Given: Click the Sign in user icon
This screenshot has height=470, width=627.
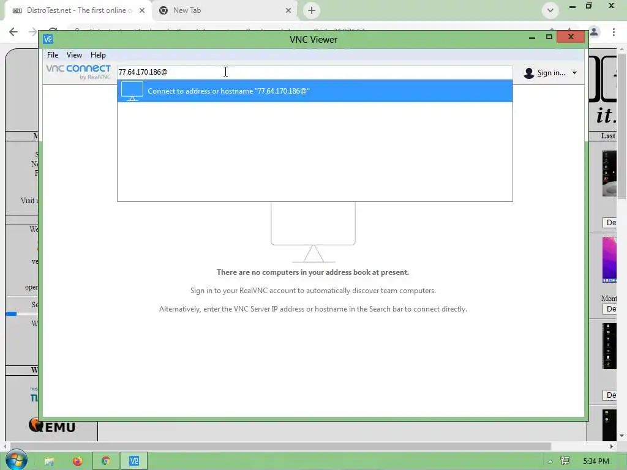Looking at the screenshot, I should [528, 73].
